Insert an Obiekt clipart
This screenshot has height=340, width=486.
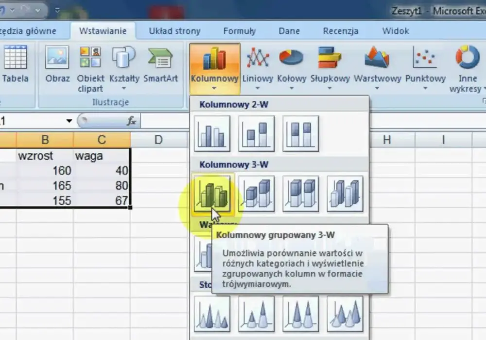click(x=90, y=69)
